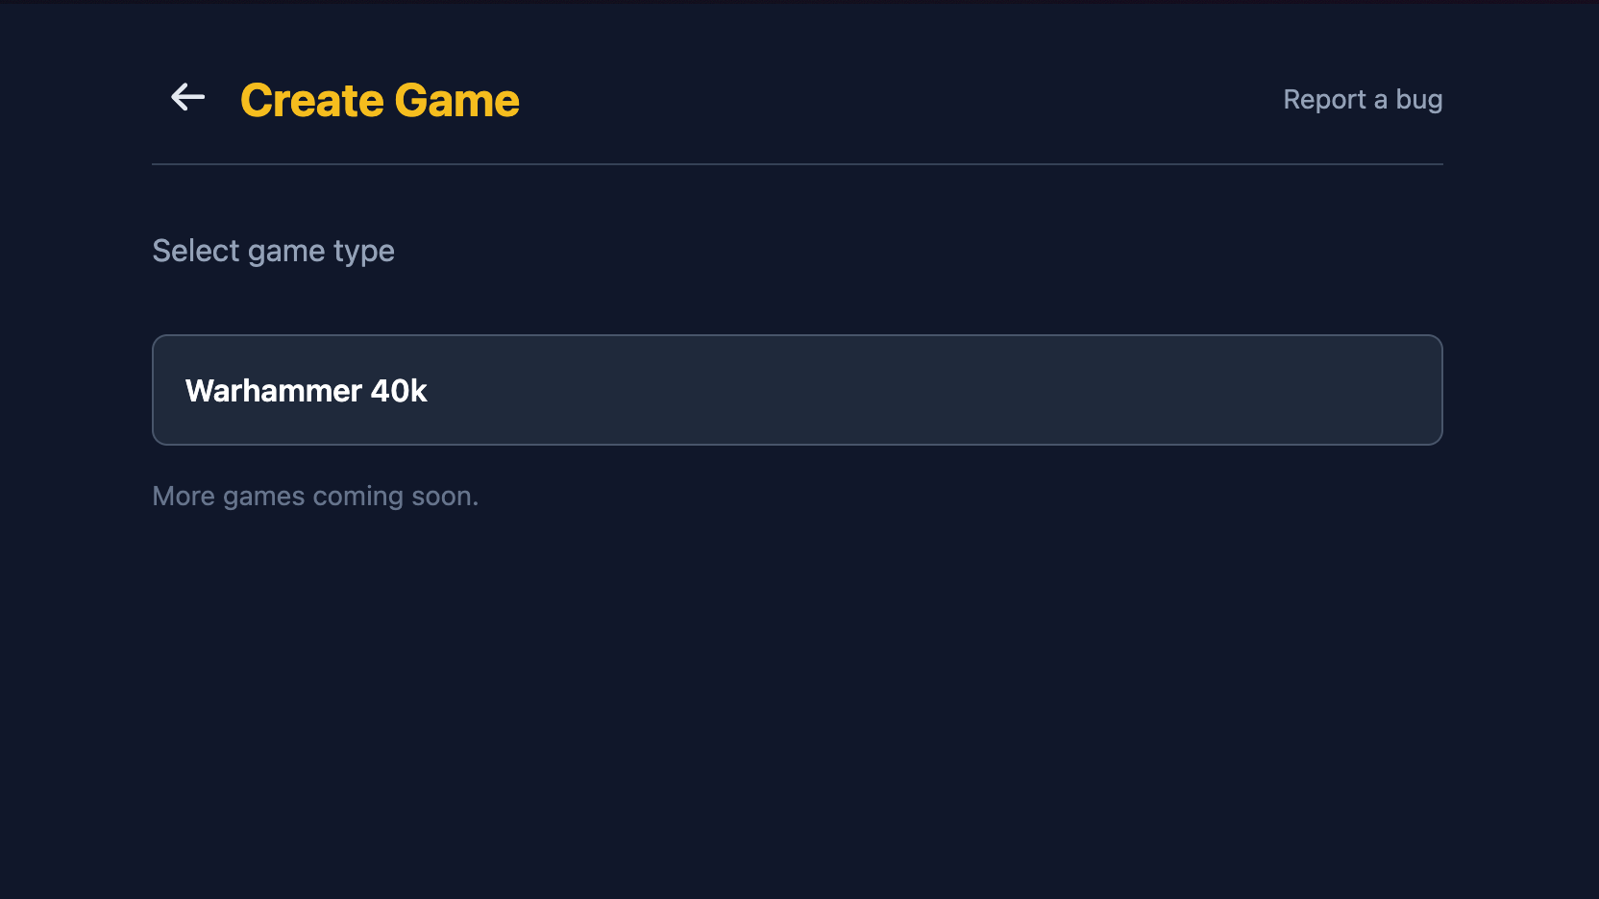Click the yellow Create Game title
The height and width of the screenshot is (899, 1599).
[380, 99]
